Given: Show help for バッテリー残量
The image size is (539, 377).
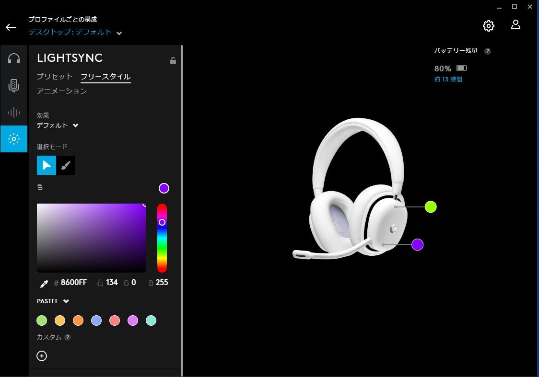Looking at the screenshot, I should coord(487,51).
